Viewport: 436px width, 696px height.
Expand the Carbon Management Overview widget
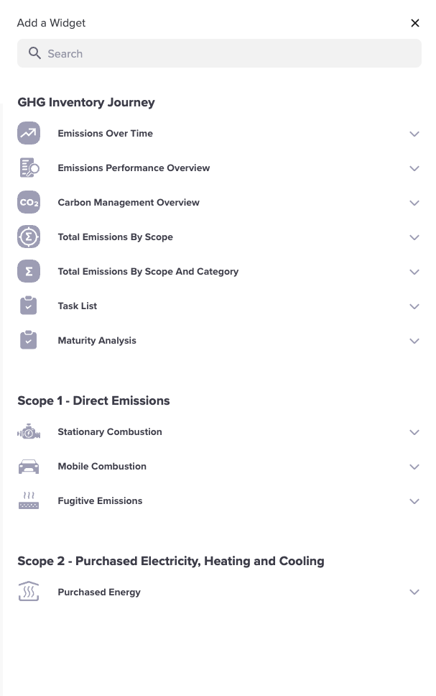(414, 203)
